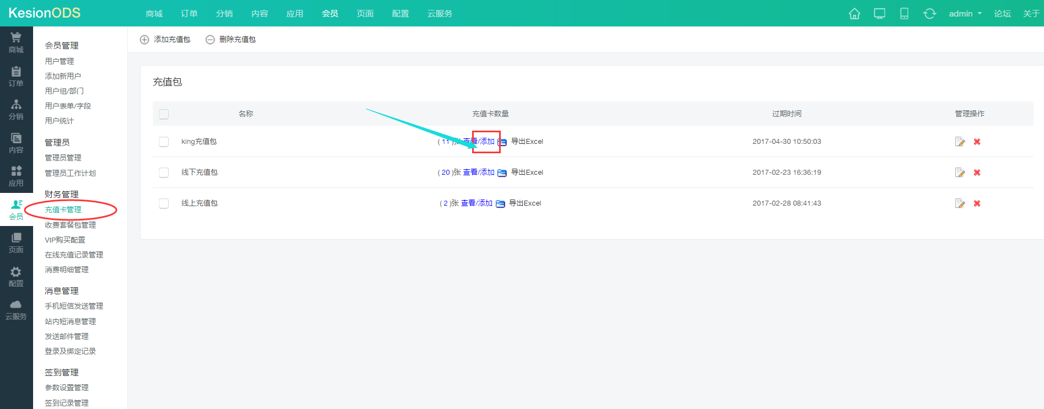Expand the admin dropdown menu

[x=965, y=14]
